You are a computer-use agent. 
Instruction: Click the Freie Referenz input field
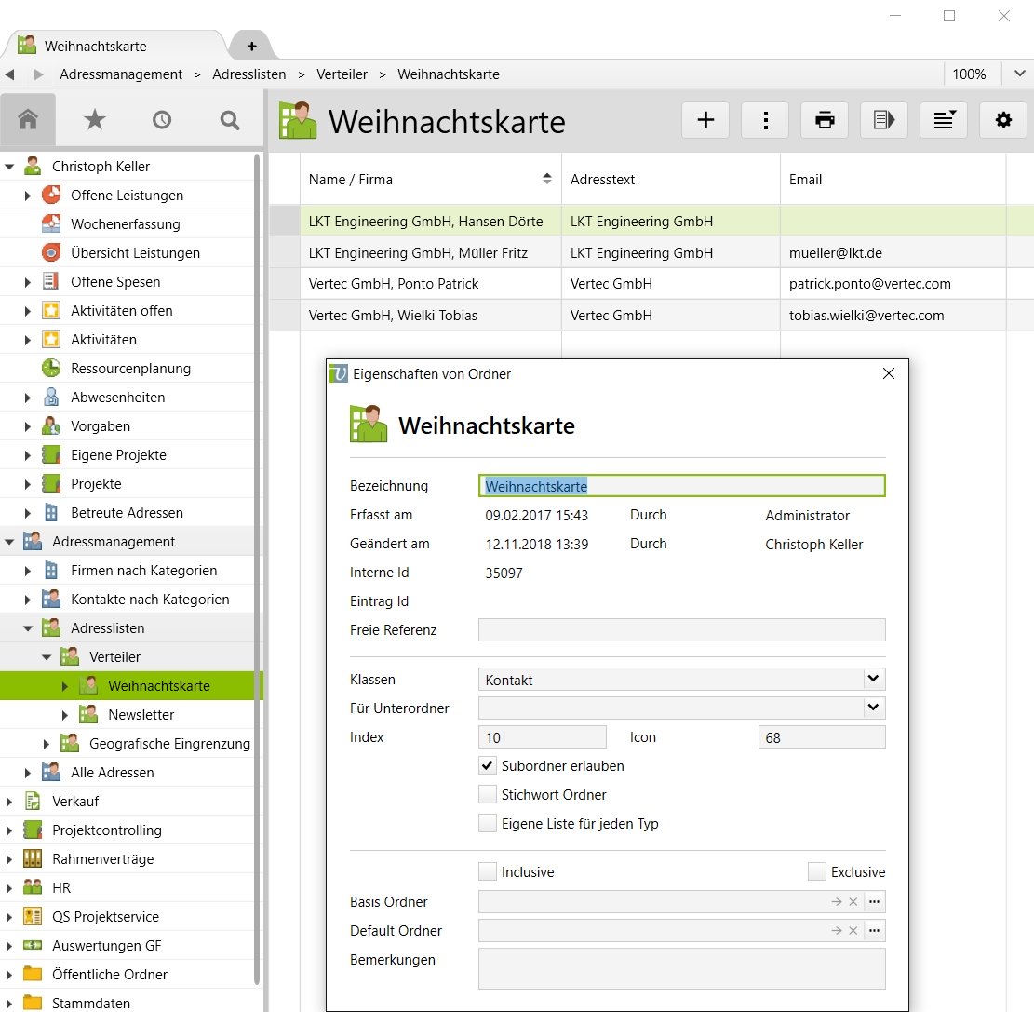681,630
